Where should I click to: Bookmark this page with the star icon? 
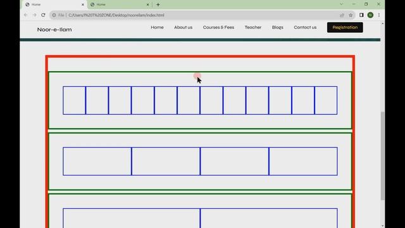[x=351, y=15]
